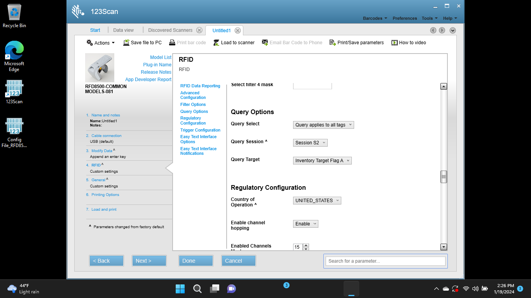Open Recycle Bin on the desktop
The width and height of the screenshot is (531, 298).
(x=14, y=16)
